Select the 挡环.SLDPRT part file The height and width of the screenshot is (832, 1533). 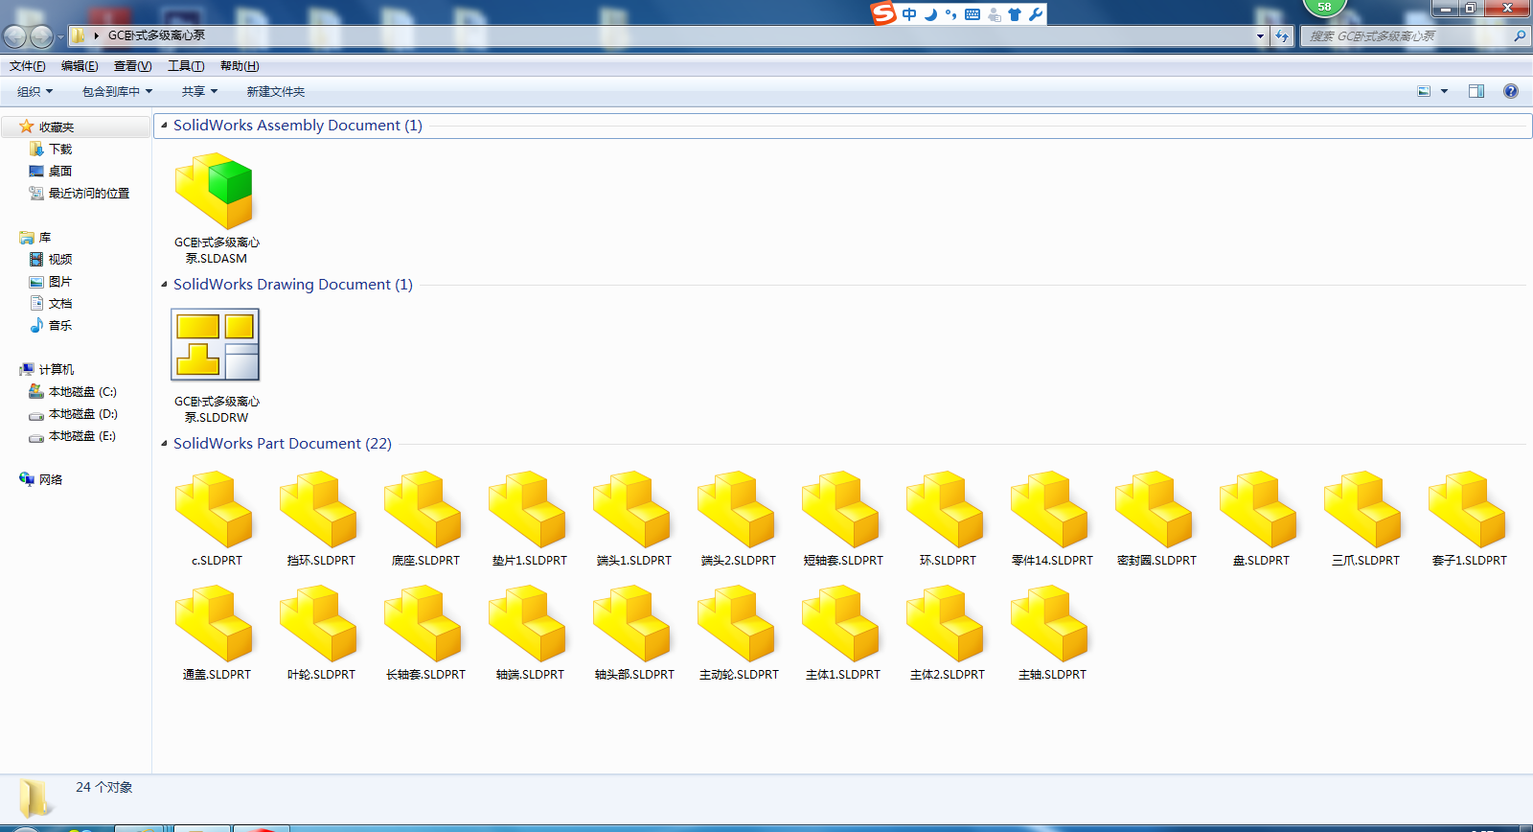tap(320, 519)
